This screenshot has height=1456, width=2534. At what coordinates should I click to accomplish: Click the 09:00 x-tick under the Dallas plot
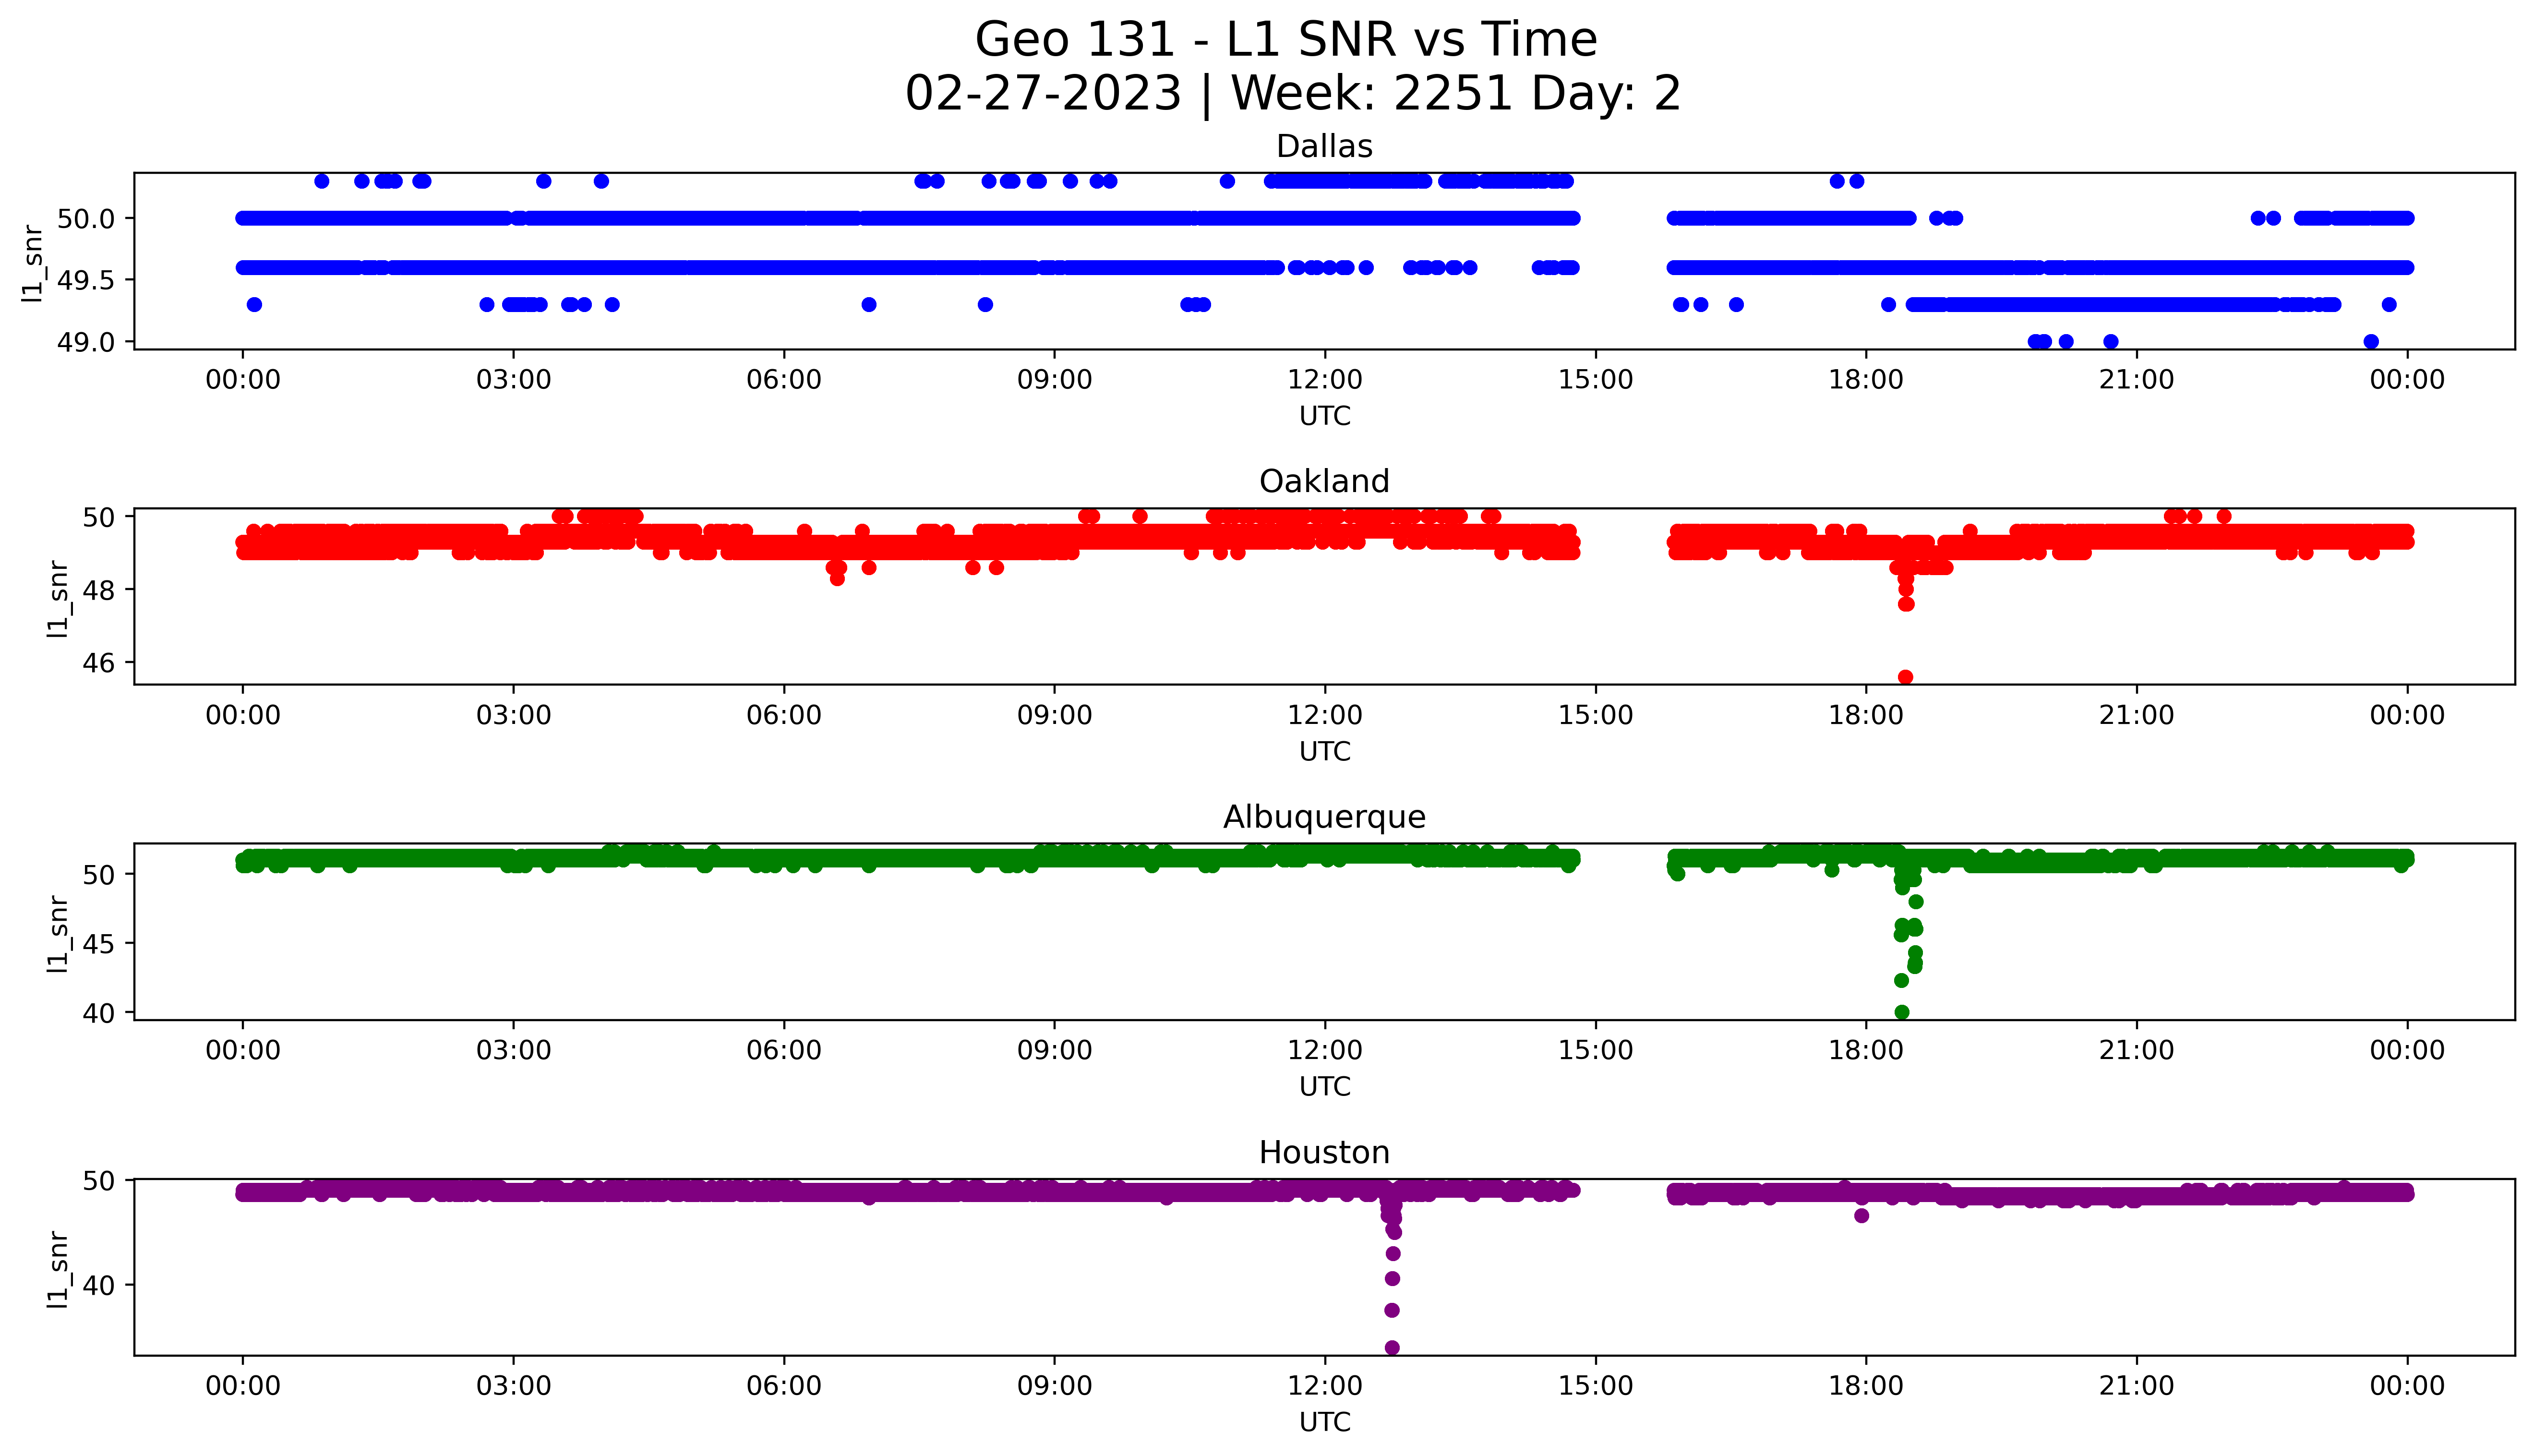pyautogui.click(x=1055, y=380)
